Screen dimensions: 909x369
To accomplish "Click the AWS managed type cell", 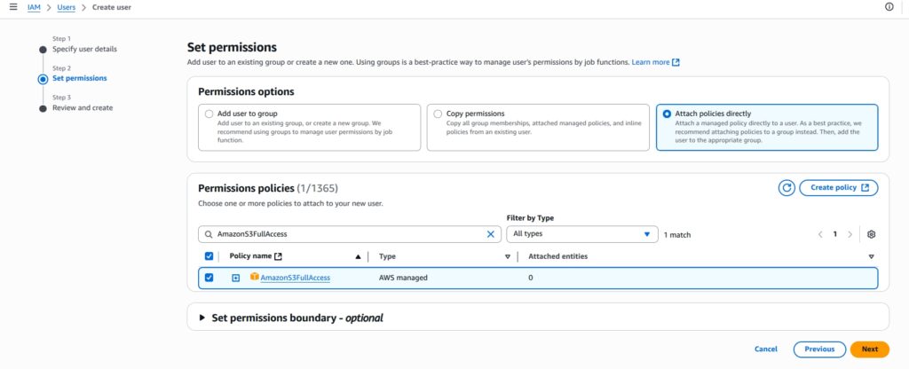I will point(403,278).
